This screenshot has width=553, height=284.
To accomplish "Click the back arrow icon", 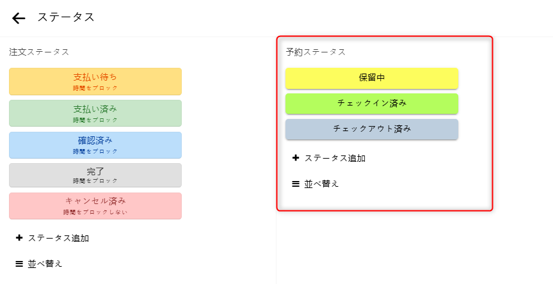I will click(x=19, y=18).
